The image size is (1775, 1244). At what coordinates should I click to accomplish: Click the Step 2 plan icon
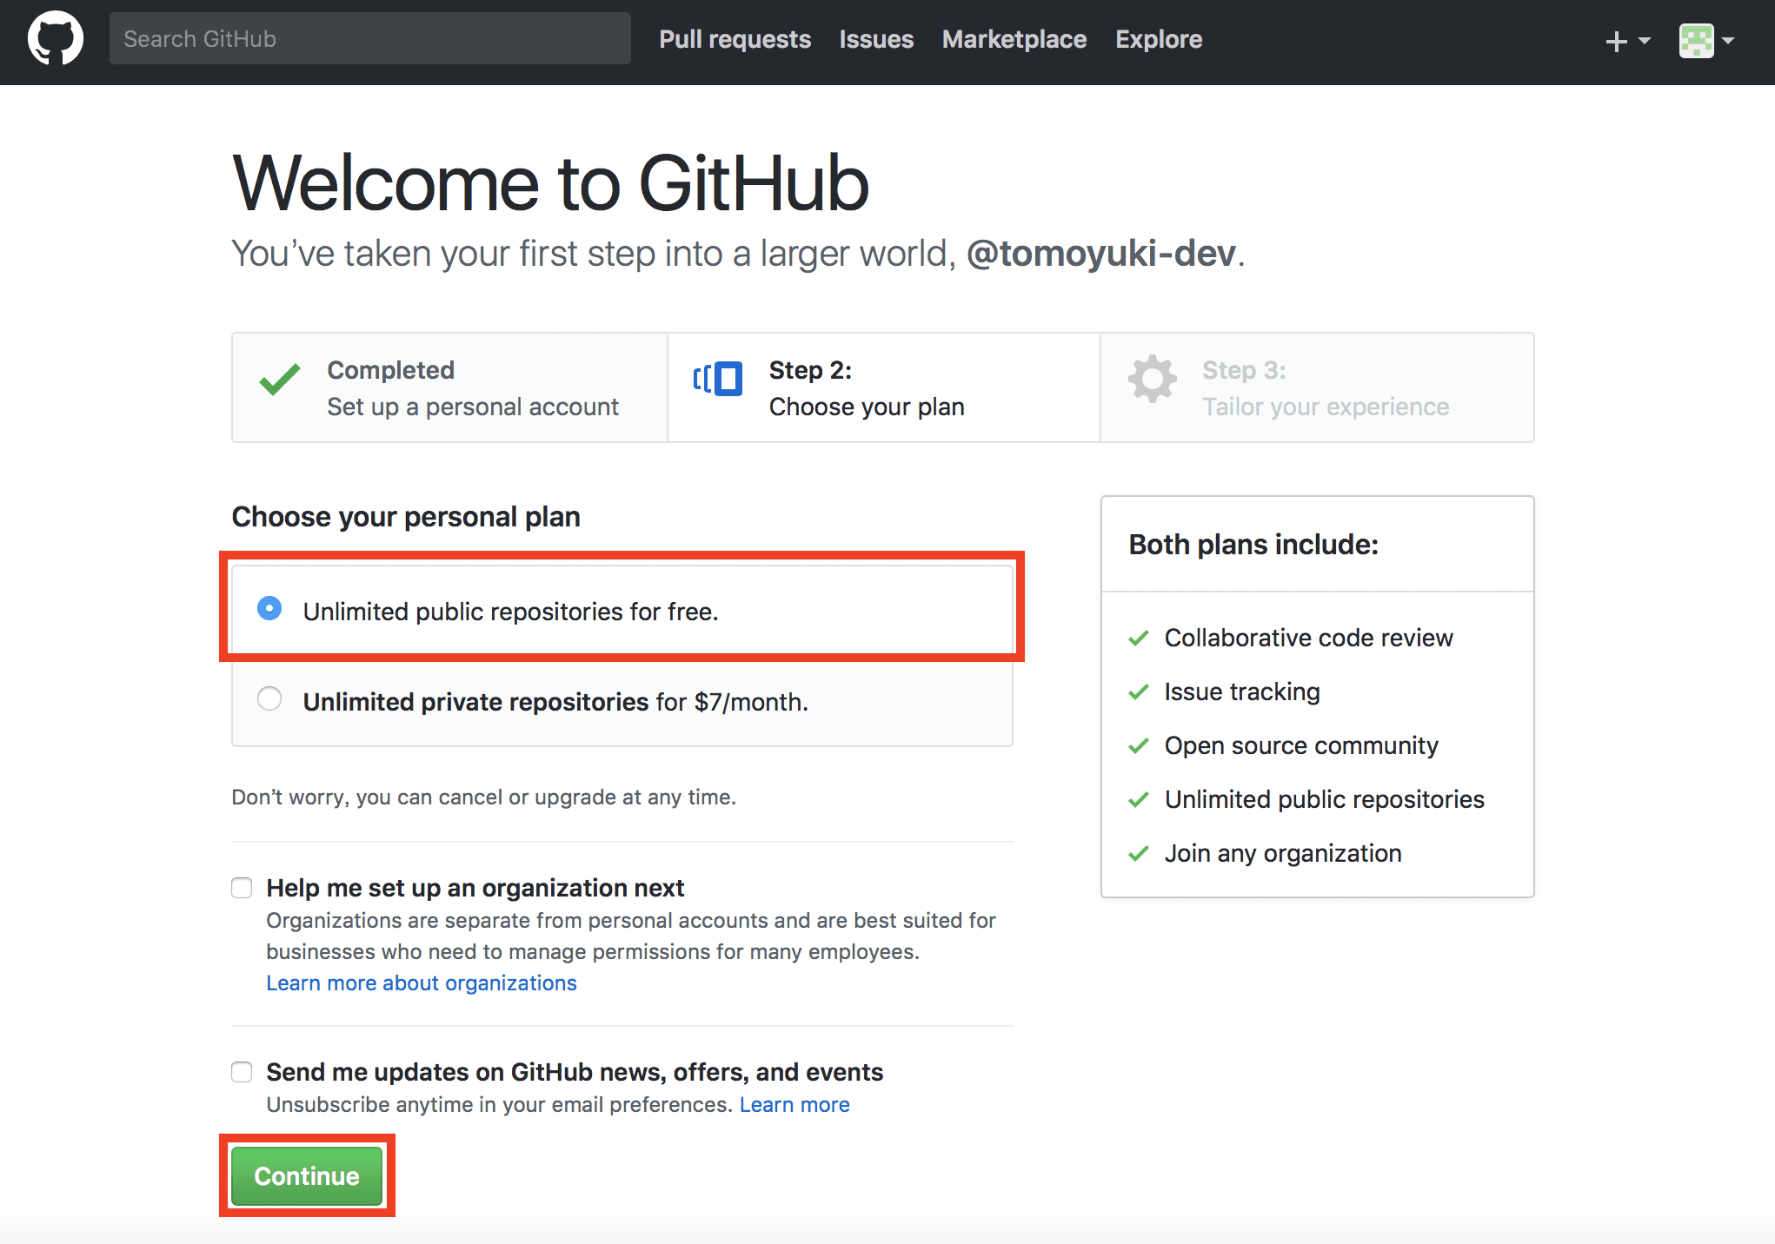click(x=718, y=380)
